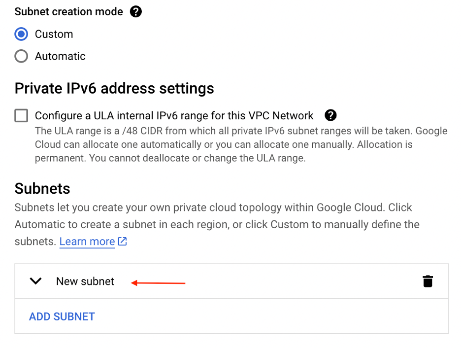Click the Configure a ULA internal IPv6 label
The width and height of the screenshot is (461, 348).
click(x=174, y=116)
